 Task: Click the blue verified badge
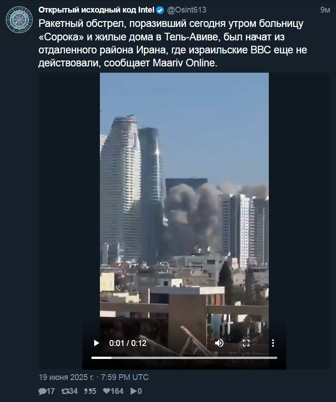[x=160, y=10]
